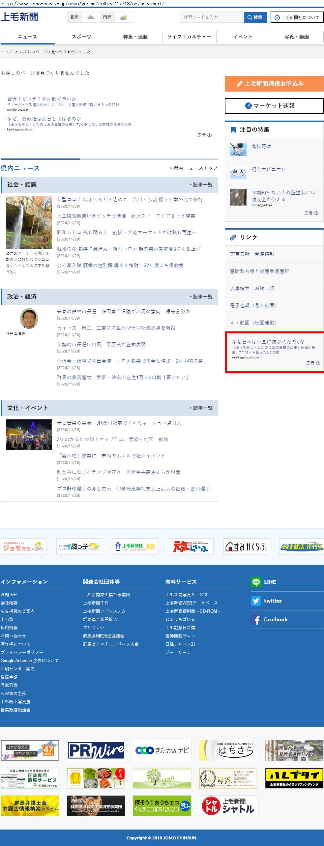Open 県内ニューストップ arrow link
This screenshot has height=846, width=324.
tap(194, 168)
